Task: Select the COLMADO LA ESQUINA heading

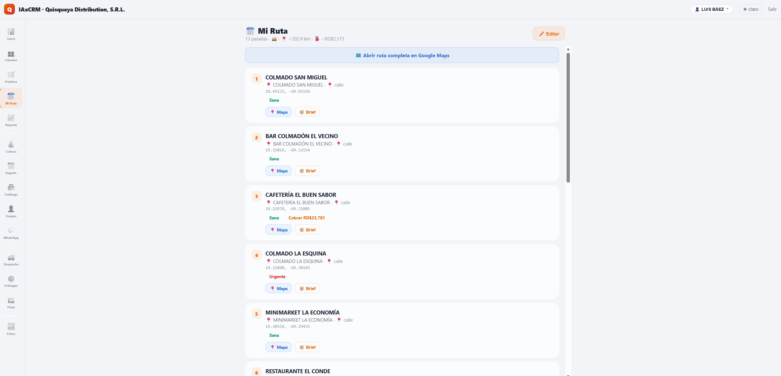Action: point(296,254)
